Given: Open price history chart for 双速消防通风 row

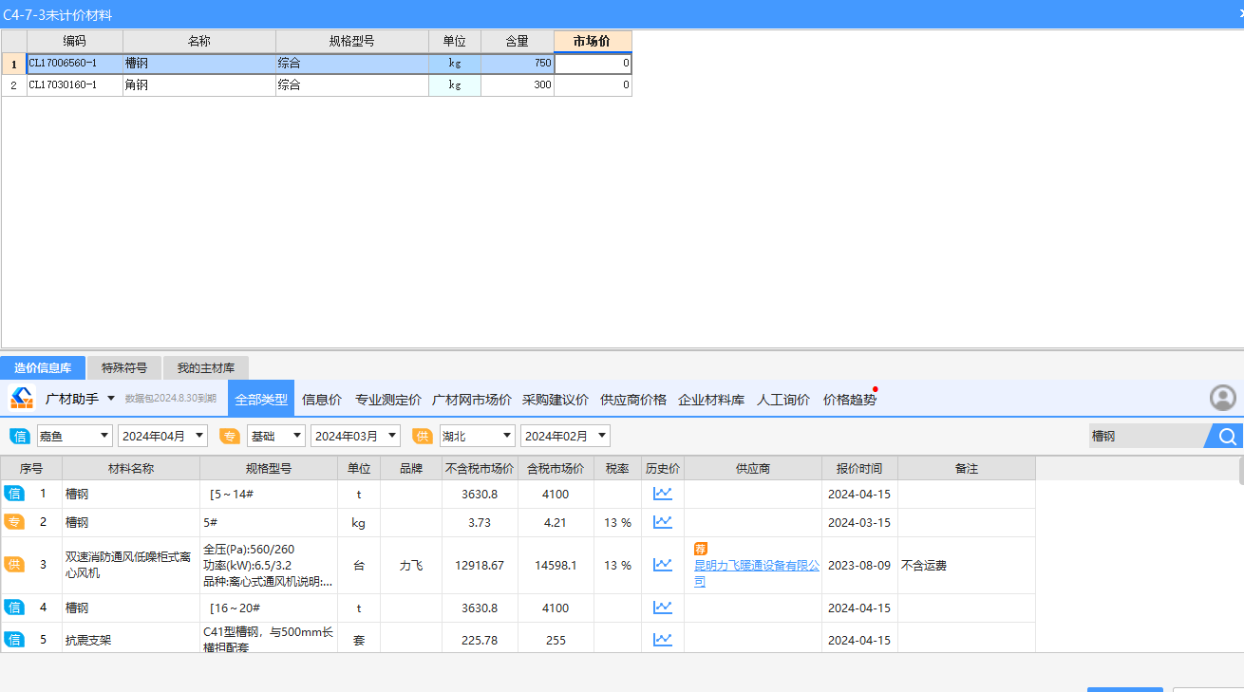Looking at the screenshot, I should tap(662, 565).
